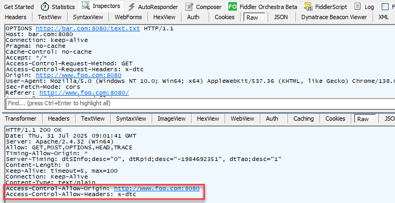Select response Headers inspector tab
This screenshot has height=203, width=395.
coord(59,119)
